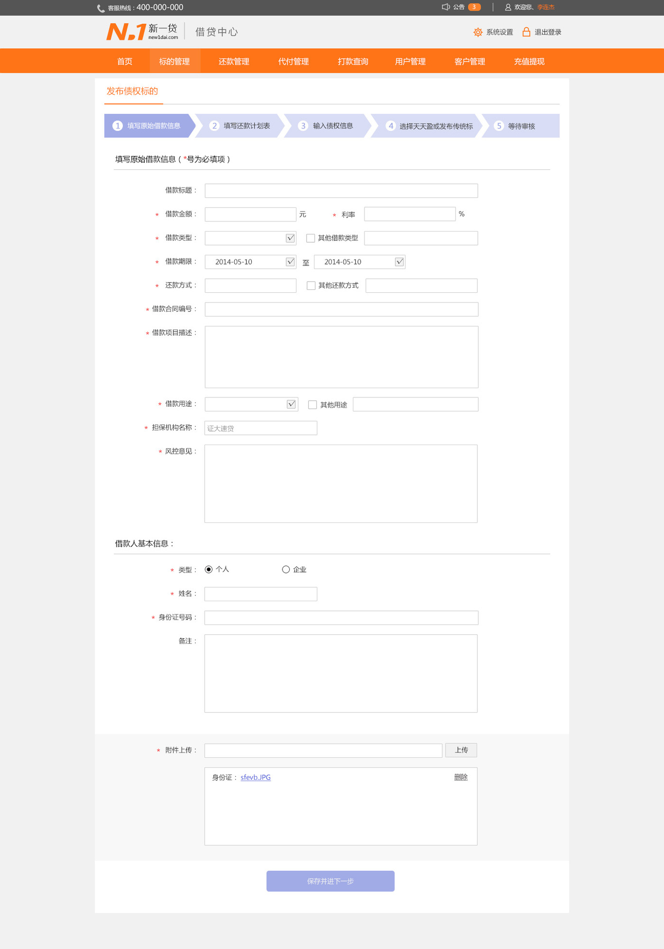Image resolution: width=664 pixels, height=949 pixels.
Task: Click 系统设置 link
Action: 500,32
